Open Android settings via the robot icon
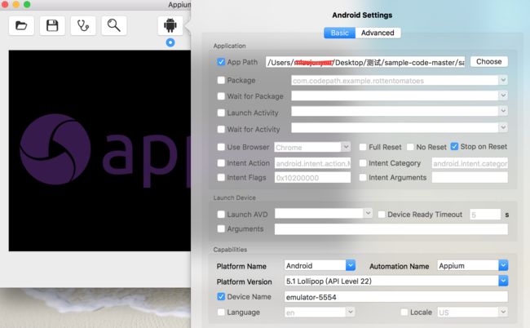Image resolution: width=530 pixels, height=328 pixels. 170,25
